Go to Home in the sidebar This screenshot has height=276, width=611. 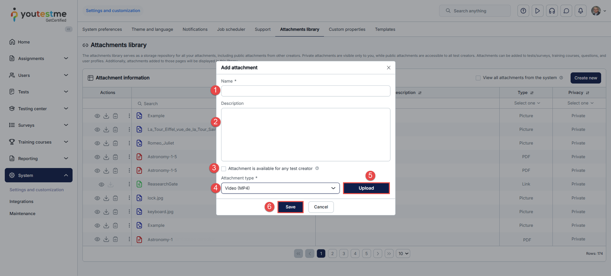(x=23, y=42)
